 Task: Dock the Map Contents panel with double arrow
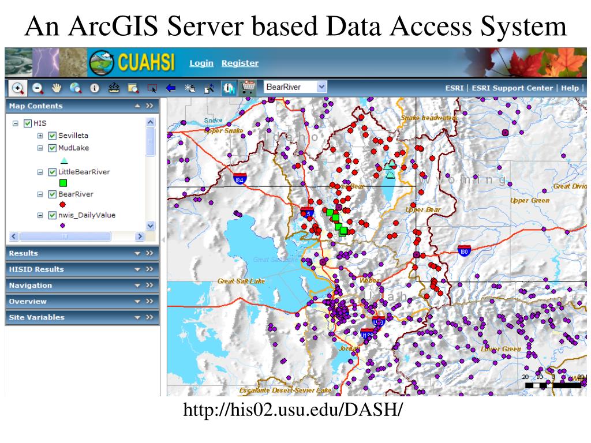(x=150, y=106)
